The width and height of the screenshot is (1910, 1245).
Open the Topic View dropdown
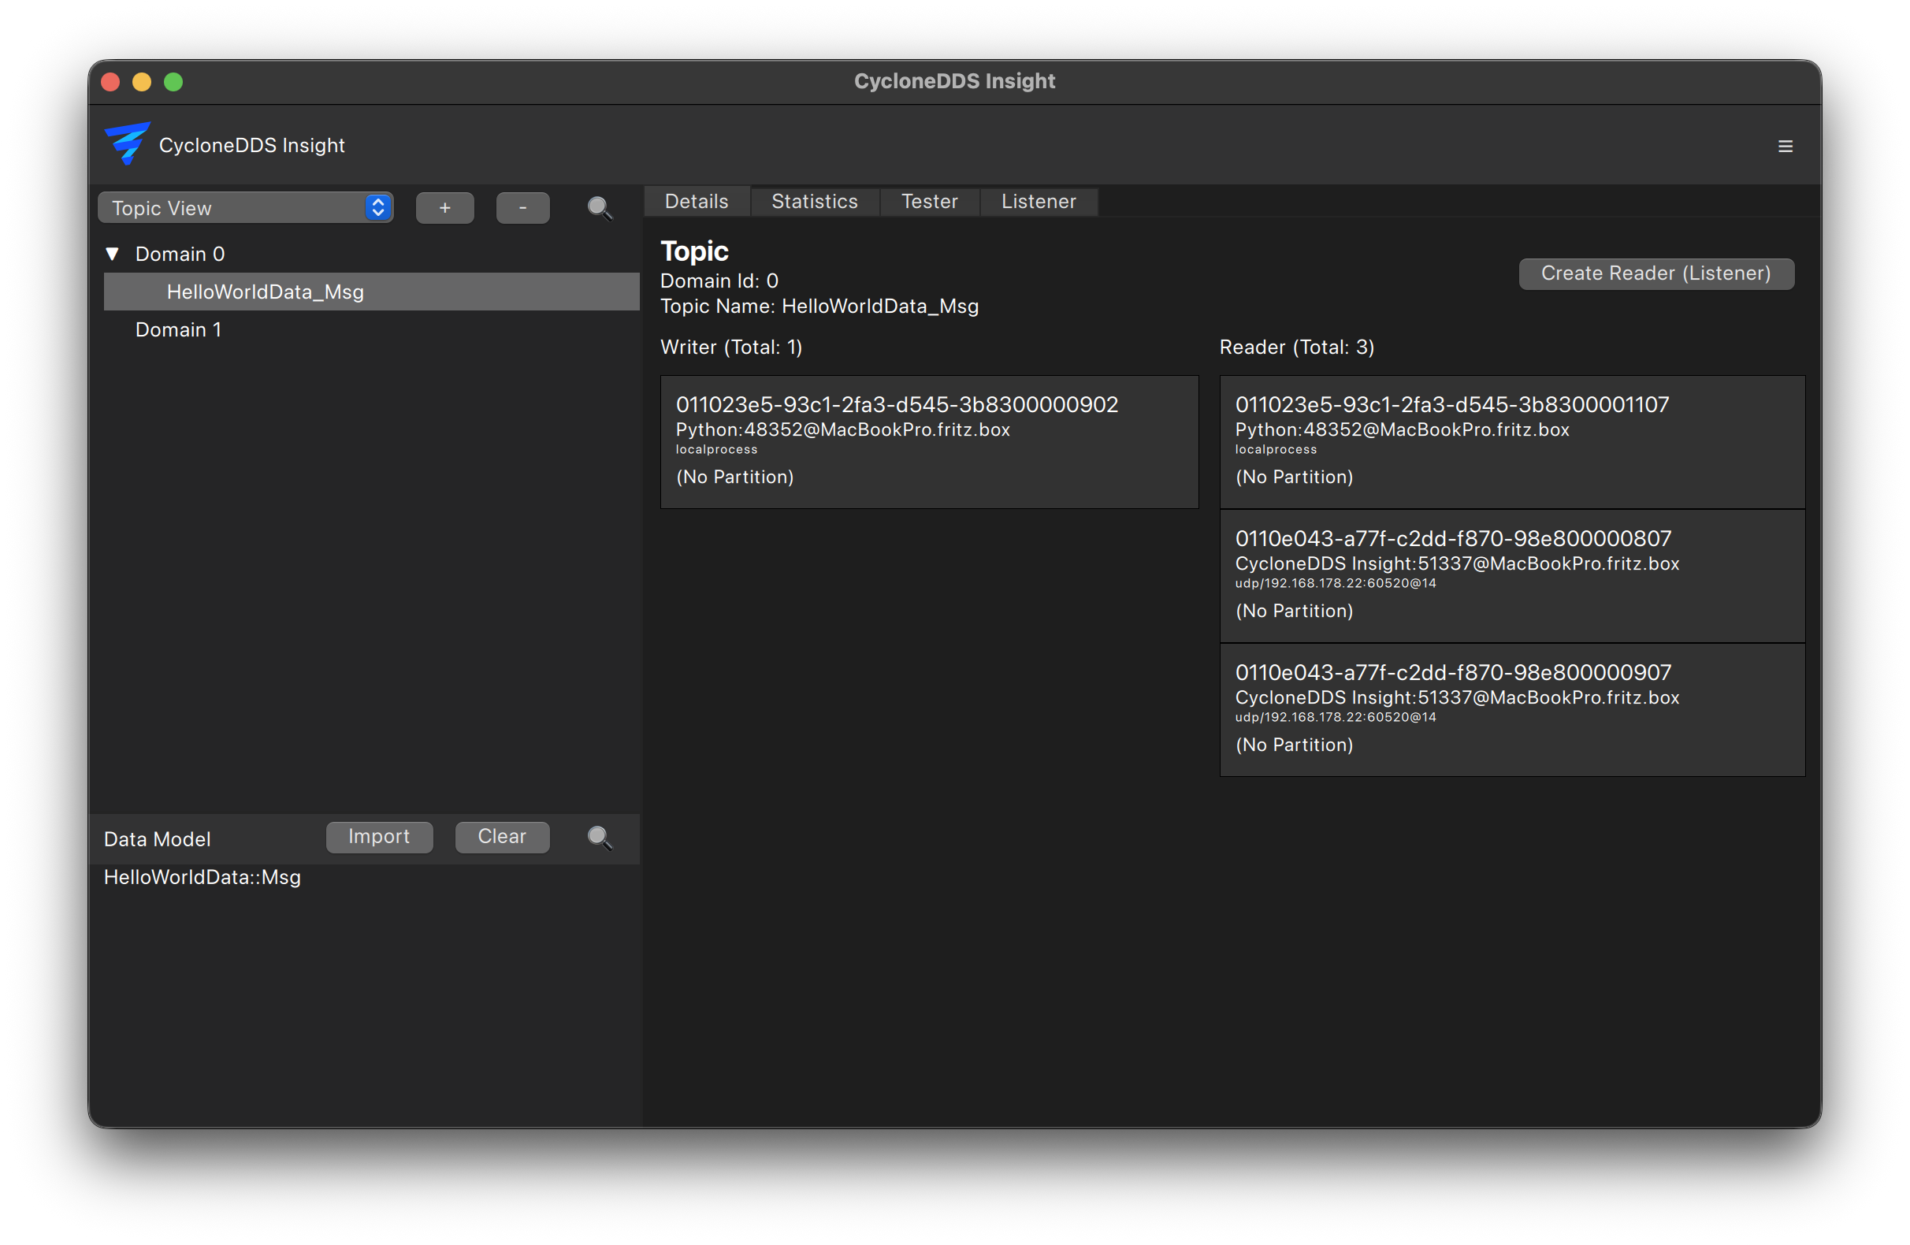click(x=246, y=208)
